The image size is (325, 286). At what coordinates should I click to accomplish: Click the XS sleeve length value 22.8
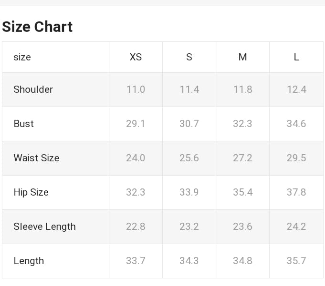coord(136,227)
